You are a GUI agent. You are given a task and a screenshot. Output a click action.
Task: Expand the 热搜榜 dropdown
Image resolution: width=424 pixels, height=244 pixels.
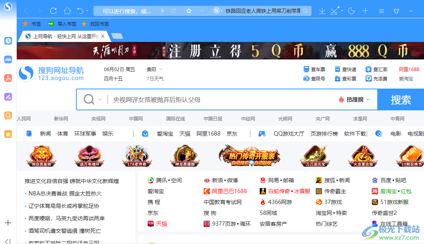[354, 99]
